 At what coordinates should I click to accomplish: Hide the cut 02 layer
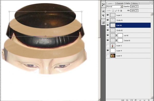point(108,35)
